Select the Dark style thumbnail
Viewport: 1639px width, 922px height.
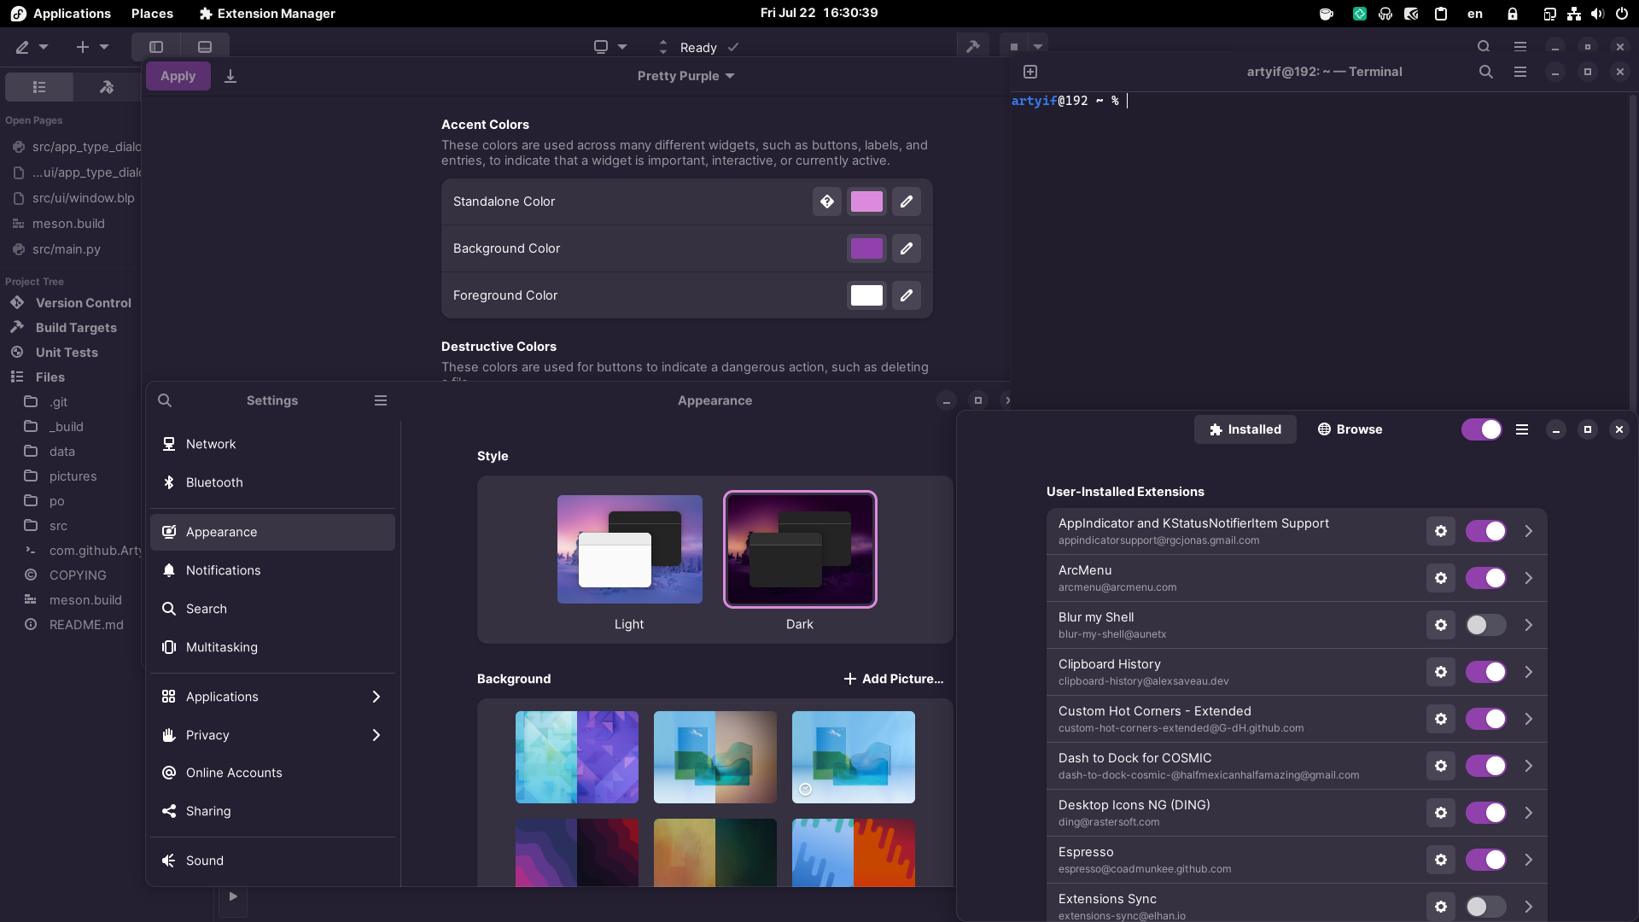point(800,549)
